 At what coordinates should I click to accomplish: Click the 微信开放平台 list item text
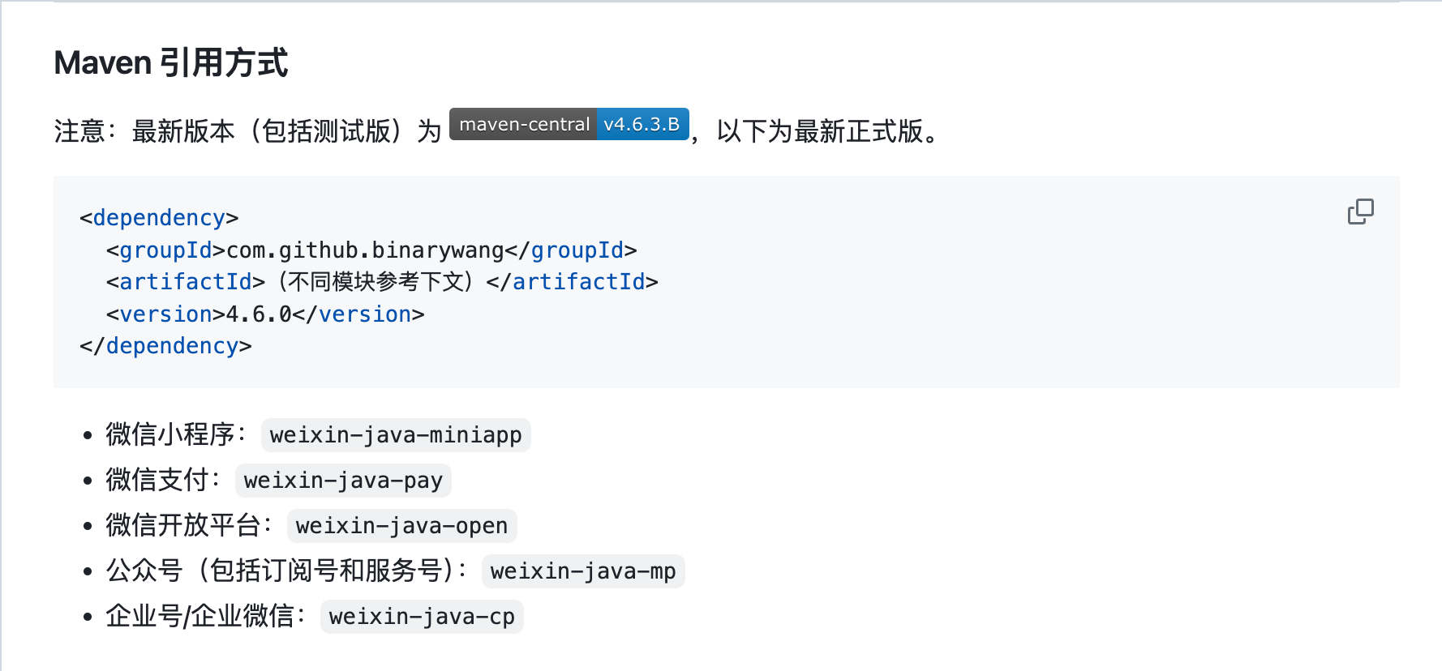pyautogui.click(x=183, y=525)
